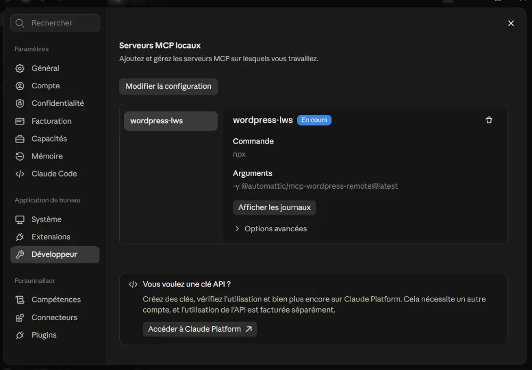Click the Général gear icon
This screenshot has width=532, height=370.
pos(20,68)
